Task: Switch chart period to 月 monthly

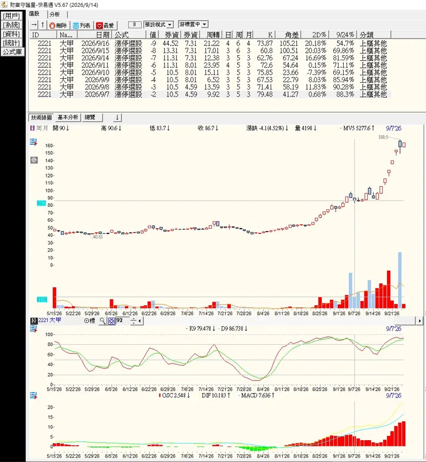Action: pyautogui.click(x=45, y=128)
